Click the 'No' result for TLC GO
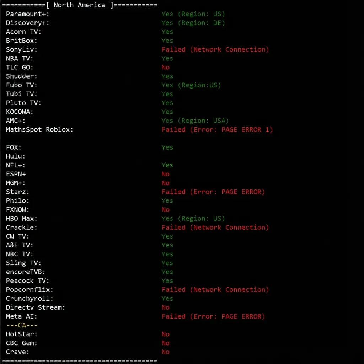This screenshot has height=364, width=364. [166, 67]
